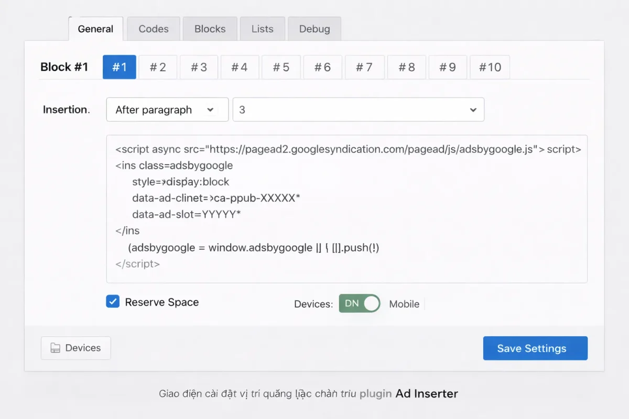Select block #2 button
This screenshot has width=629, height=419.
158,67
